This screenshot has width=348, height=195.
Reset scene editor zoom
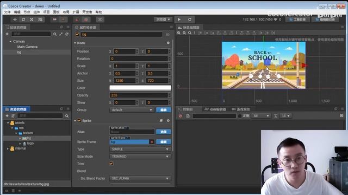coord(190,32)
